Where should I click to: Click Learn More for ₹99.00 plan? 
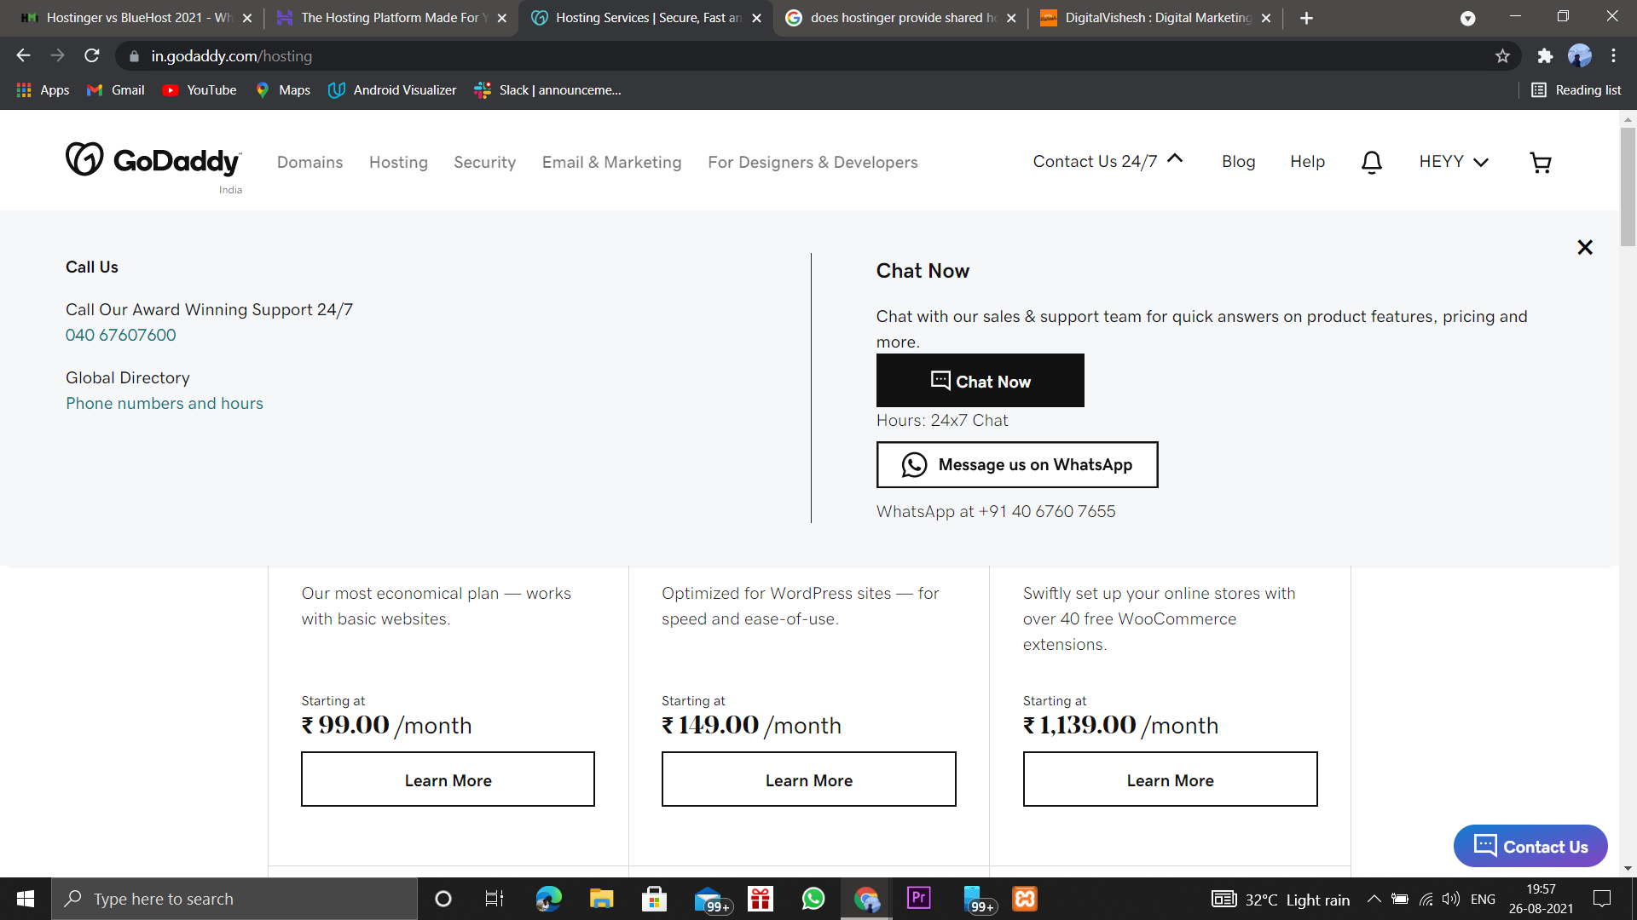pyautogui.click(x=448, y=779)
